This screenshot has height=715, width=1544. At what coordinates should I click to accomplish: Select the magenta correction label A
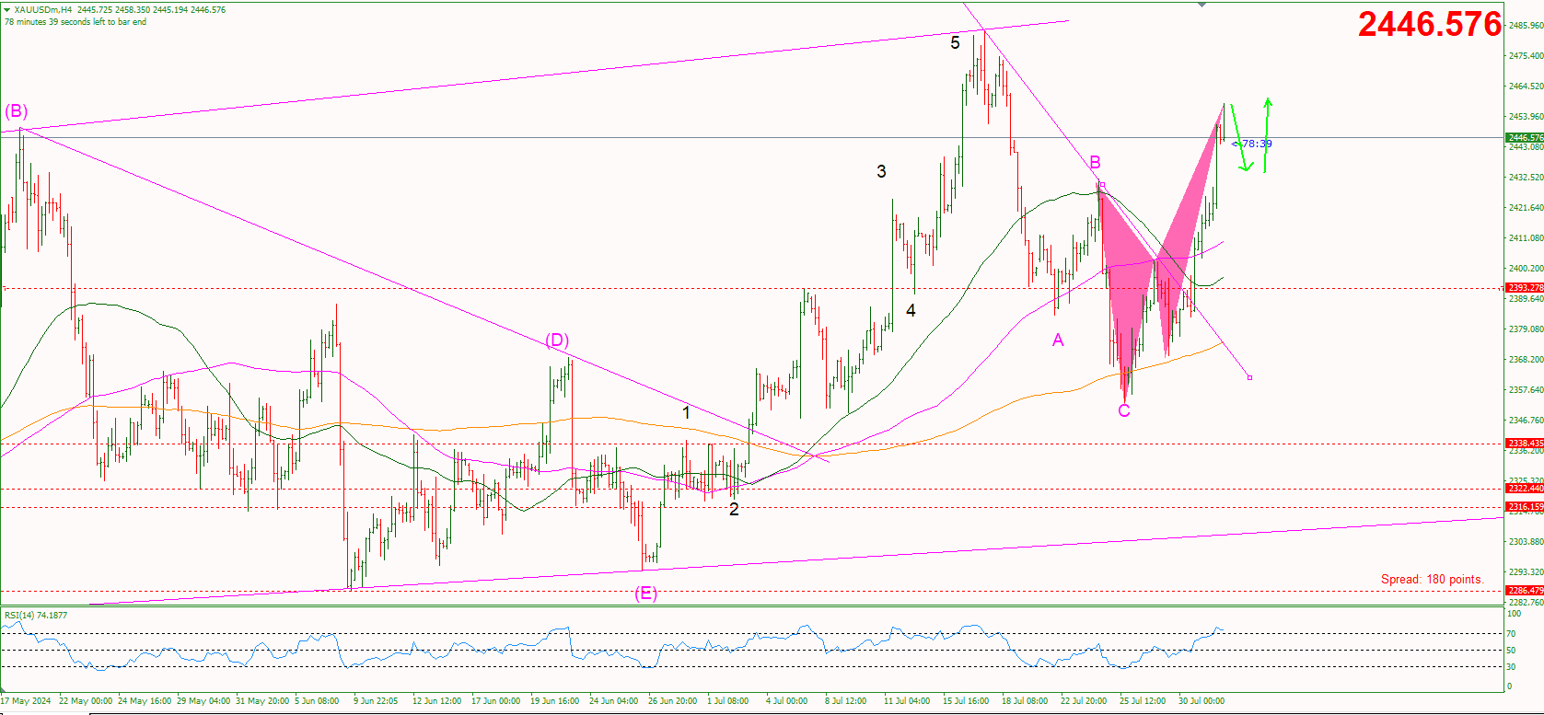pyautogui.click(x=1058, y=340)
